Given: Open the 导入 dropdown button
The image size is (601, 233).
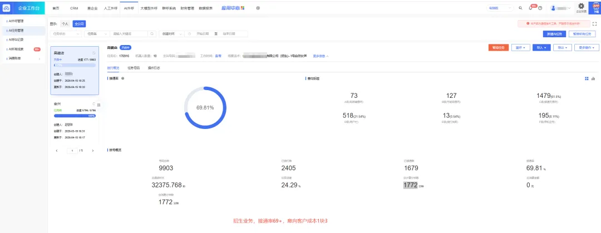Looking at the screenshot, I should (541, 47).
